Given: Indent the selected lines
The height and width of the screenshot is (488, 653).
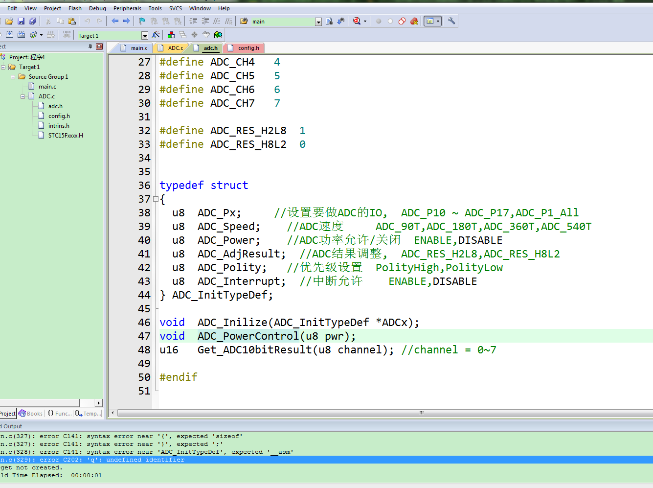Looking at the screenshot, I should [193, 21].
